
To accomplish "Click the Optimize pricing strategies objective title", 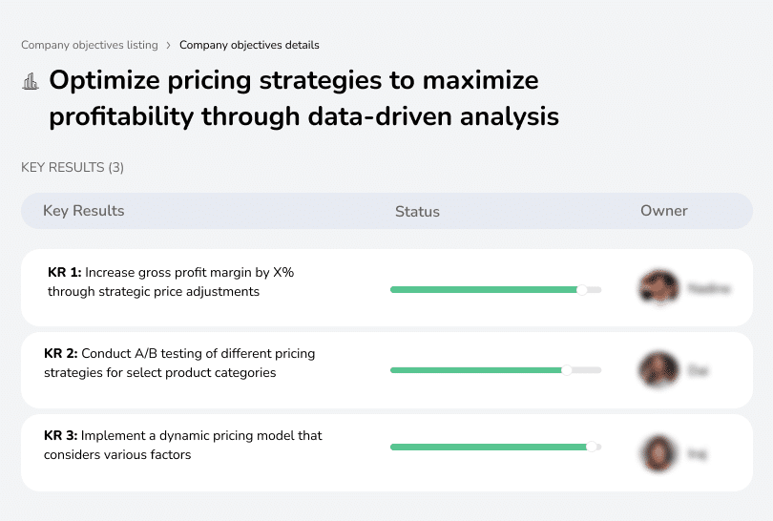I will (x=303, y=98).
